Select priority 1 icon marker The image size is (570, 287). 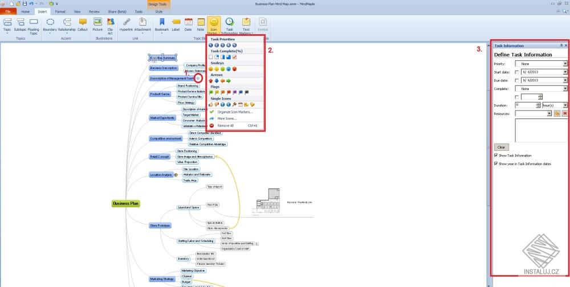211,46
